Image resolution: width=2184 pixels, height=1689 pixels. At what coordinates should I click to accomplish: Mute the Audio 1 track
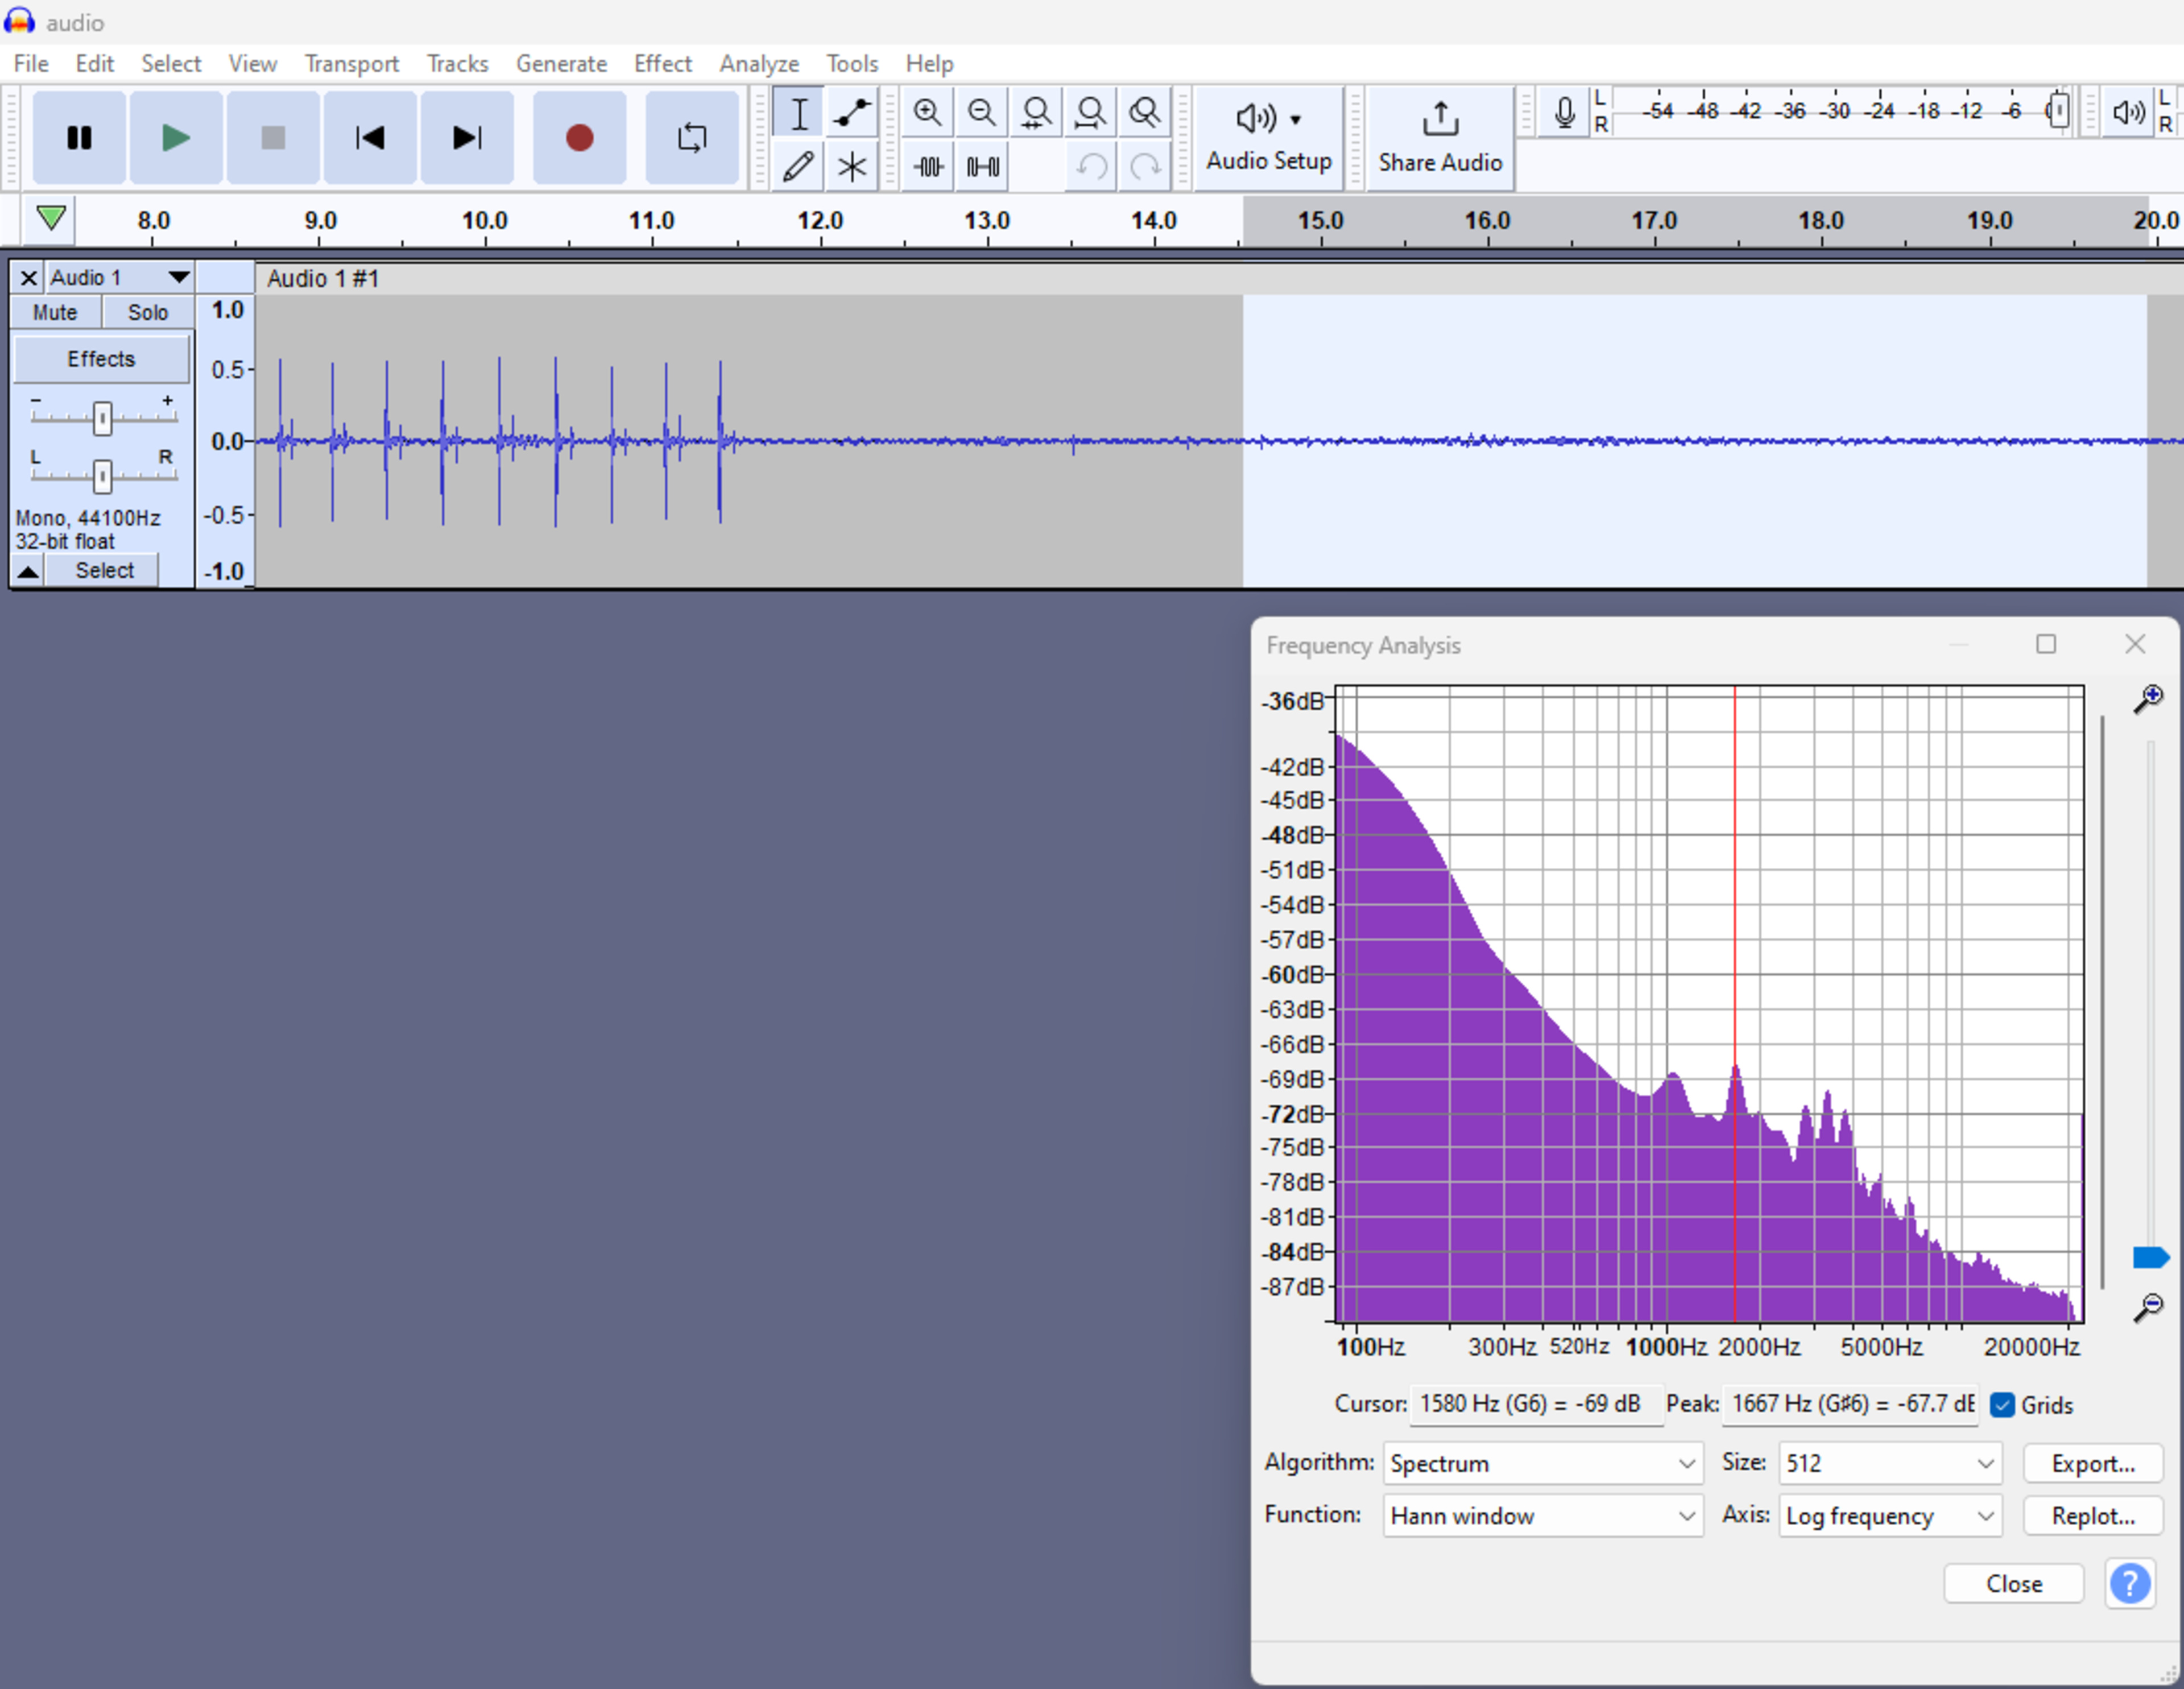click(x=55, y=312)
